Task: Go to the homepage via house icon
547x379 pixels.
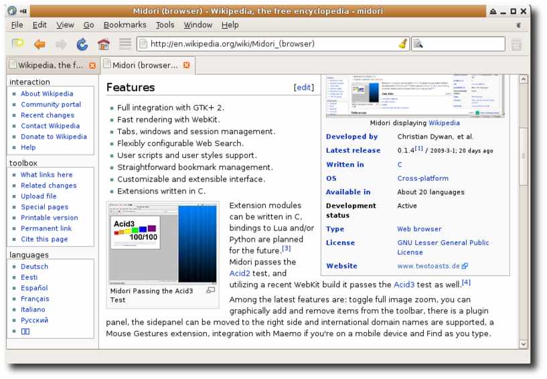Action: pos(104,44)
